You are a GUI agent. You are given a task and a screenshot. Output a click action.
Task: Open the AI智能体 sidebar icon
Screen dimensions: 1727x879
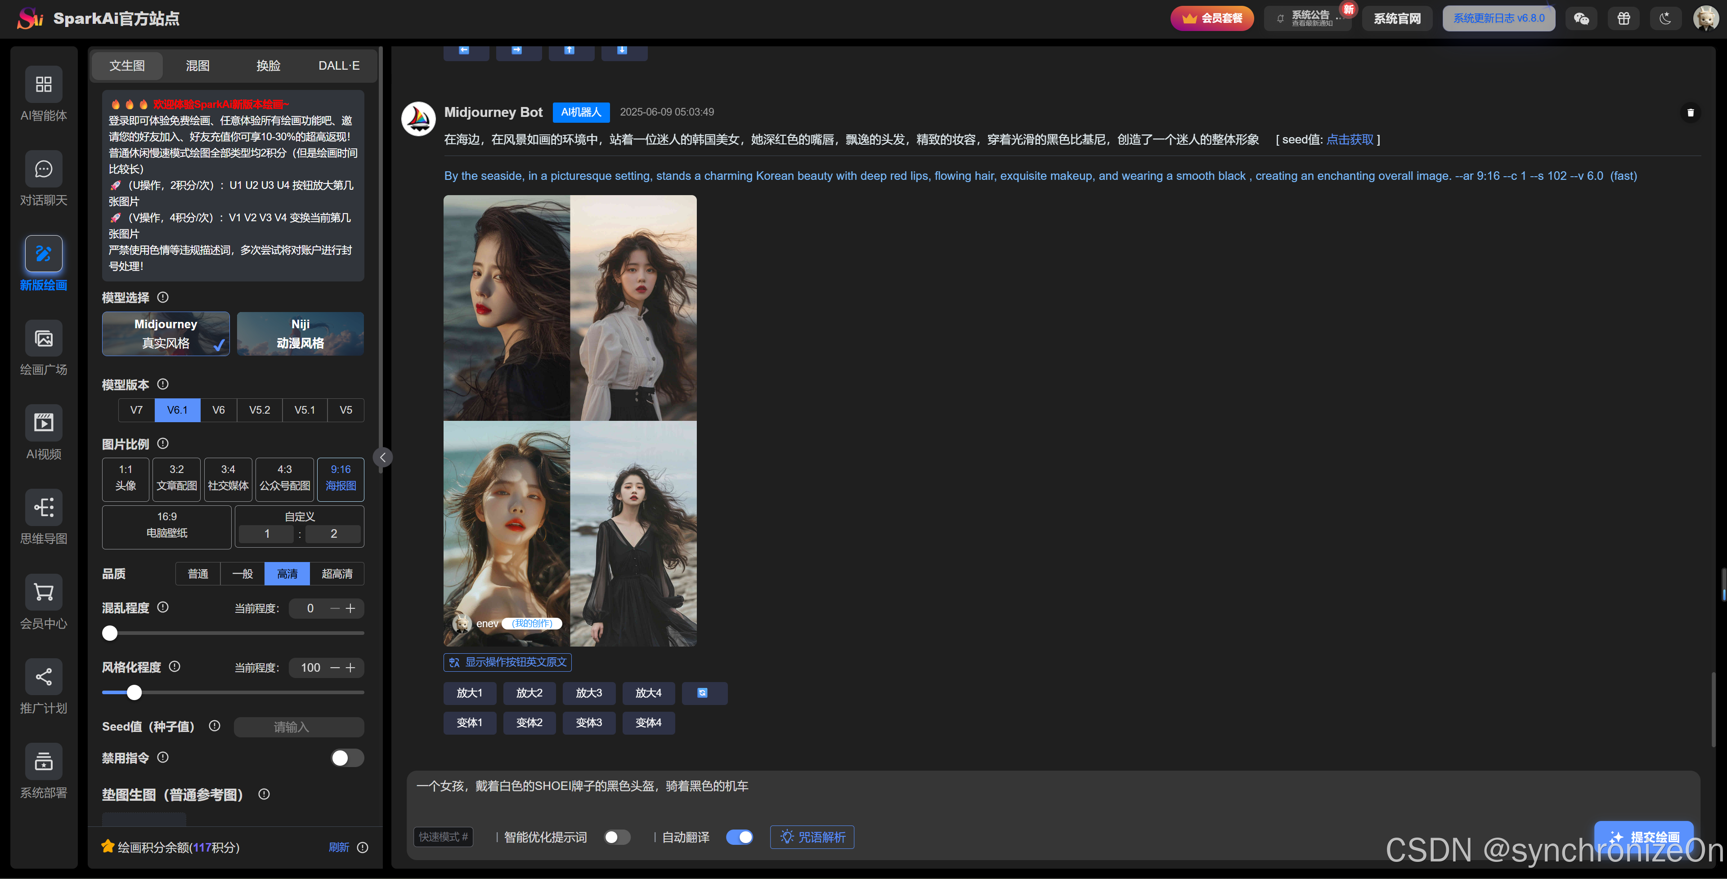coord(44,85)
